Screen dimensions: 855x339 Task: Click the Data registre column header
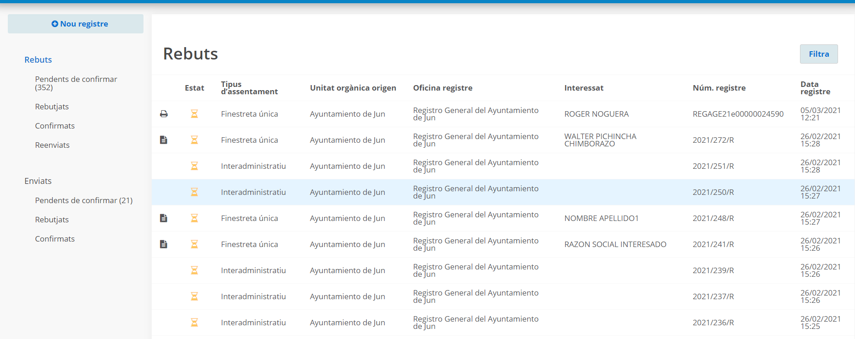click(815, 88)
